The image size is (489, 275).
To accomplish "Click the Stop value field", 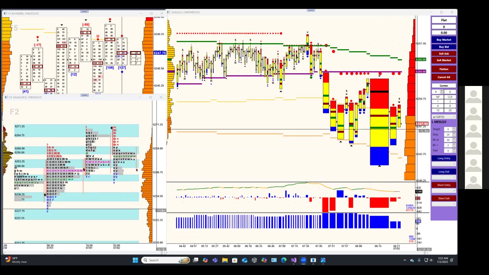I will pos(448,134).
